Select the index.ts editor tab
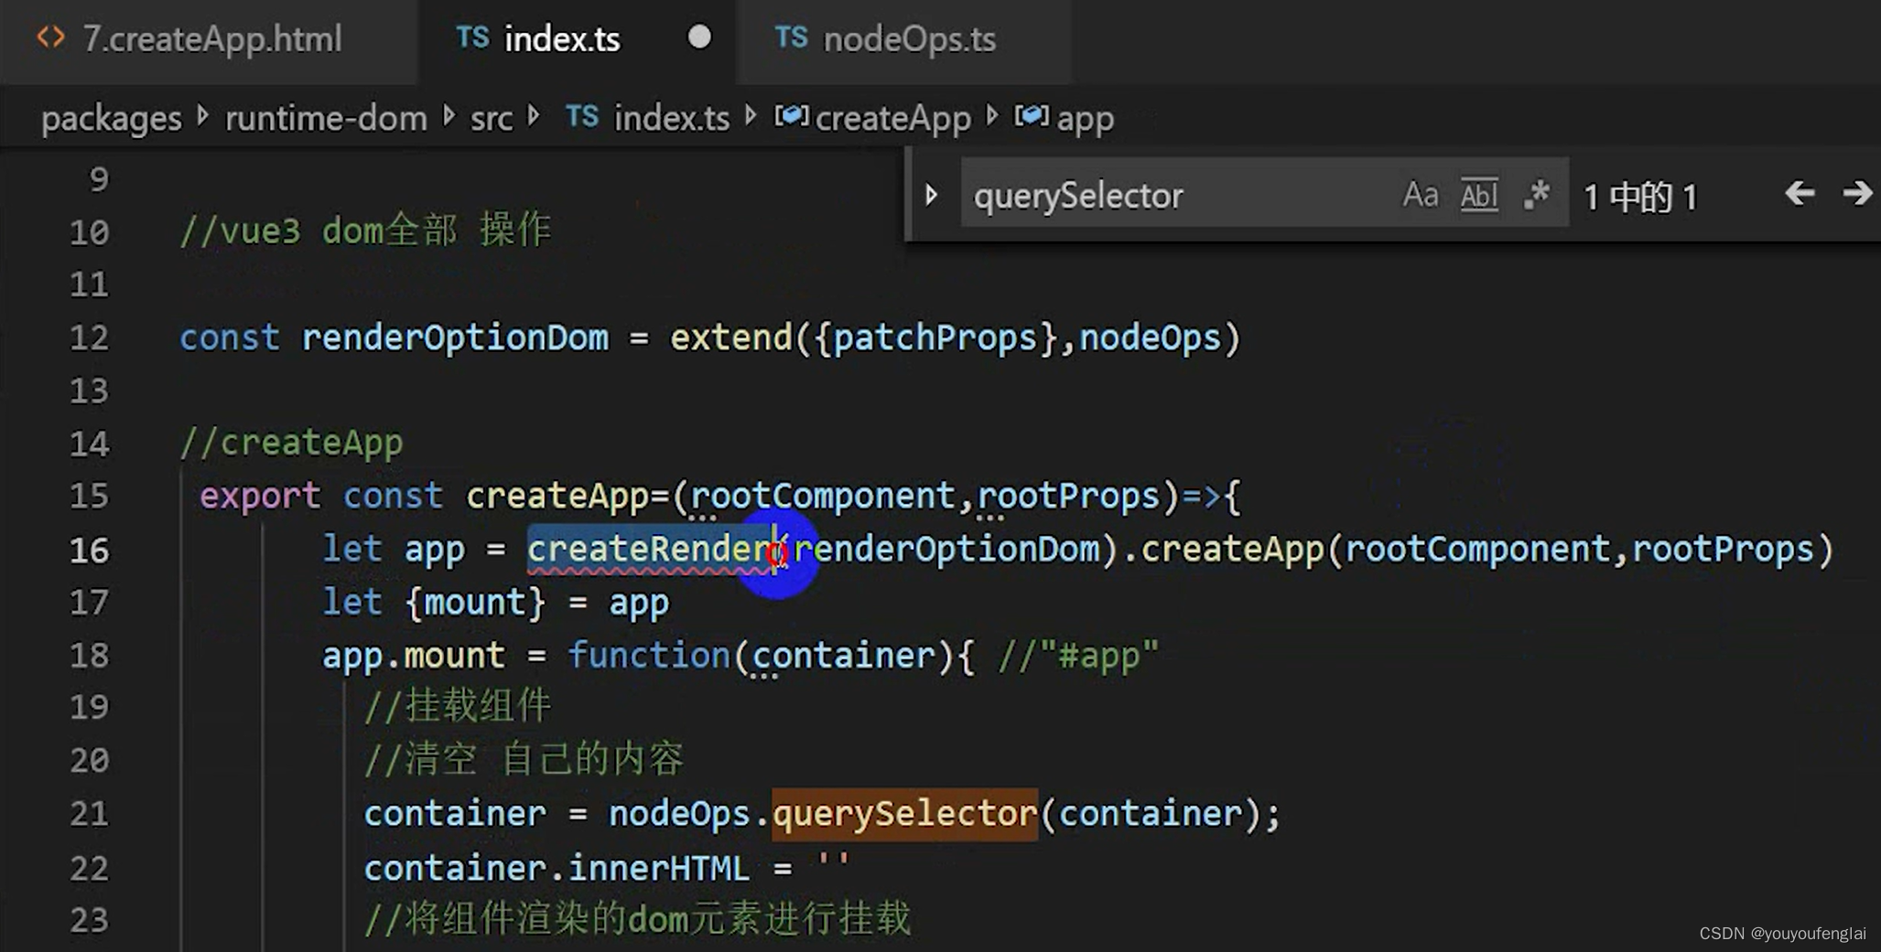This screenshot has width=1881, height=952. [577, 40]
